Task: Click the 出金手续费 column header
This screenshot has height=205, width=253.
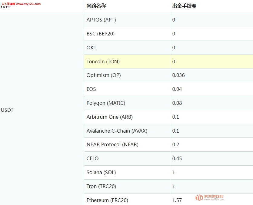Action: point(184,6)
